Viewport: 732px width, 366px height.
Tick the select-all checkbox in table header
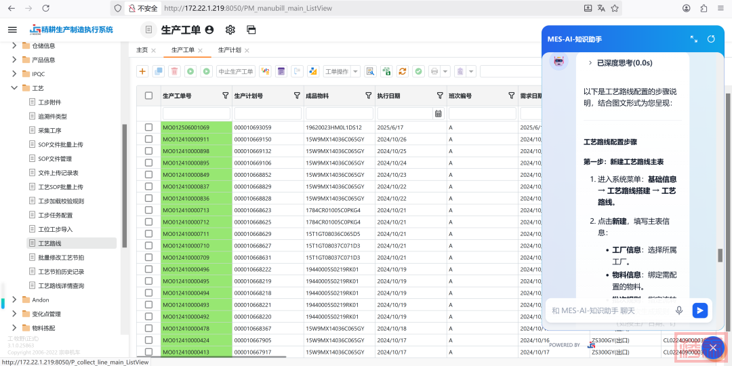(148, 96)
